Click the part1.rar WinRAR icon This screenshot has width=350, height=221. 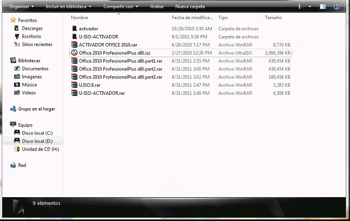(x=74, y=60)
